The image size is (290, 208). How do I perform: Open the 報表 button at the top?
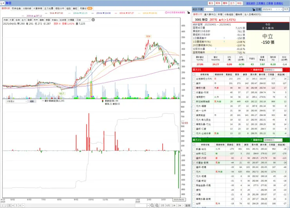[x=218, y=3]
